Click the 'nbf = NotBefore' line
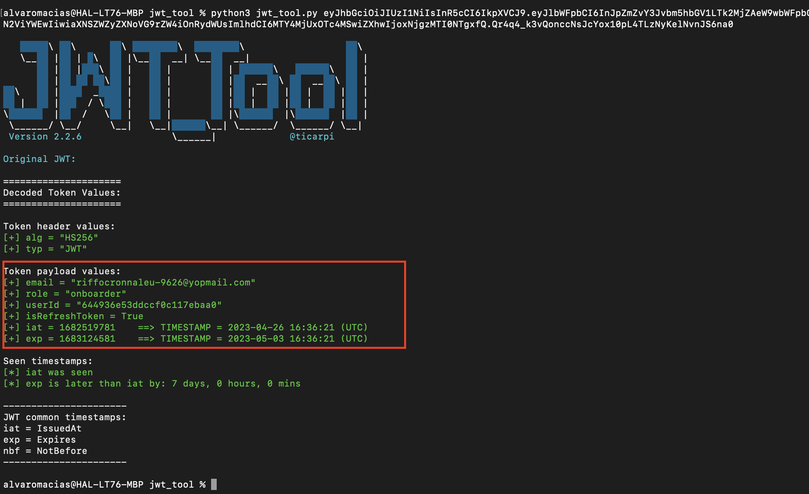The height and width of the screenshot is (494, 809). 45,451
